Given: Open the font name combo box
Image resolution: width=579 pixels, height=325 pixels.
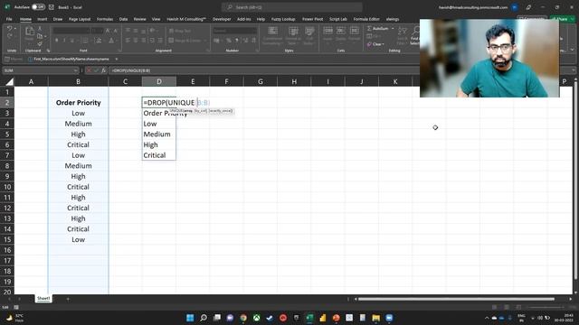Looking at the screenshot, I should [71, 31].
